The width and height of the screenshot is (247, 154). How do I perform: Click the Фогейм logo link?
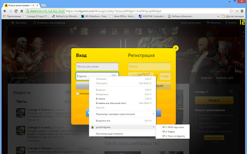click(x=19, y=23)
